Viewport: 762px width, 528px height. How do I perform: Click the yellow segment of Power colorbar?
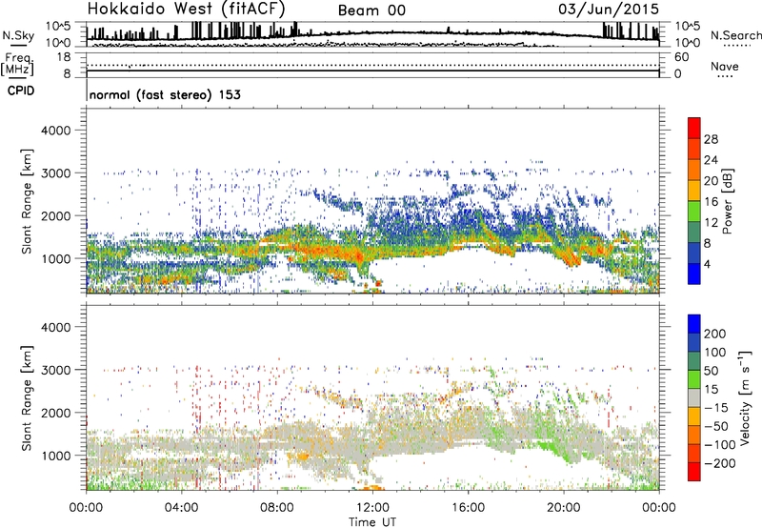(x=694, y=191)
